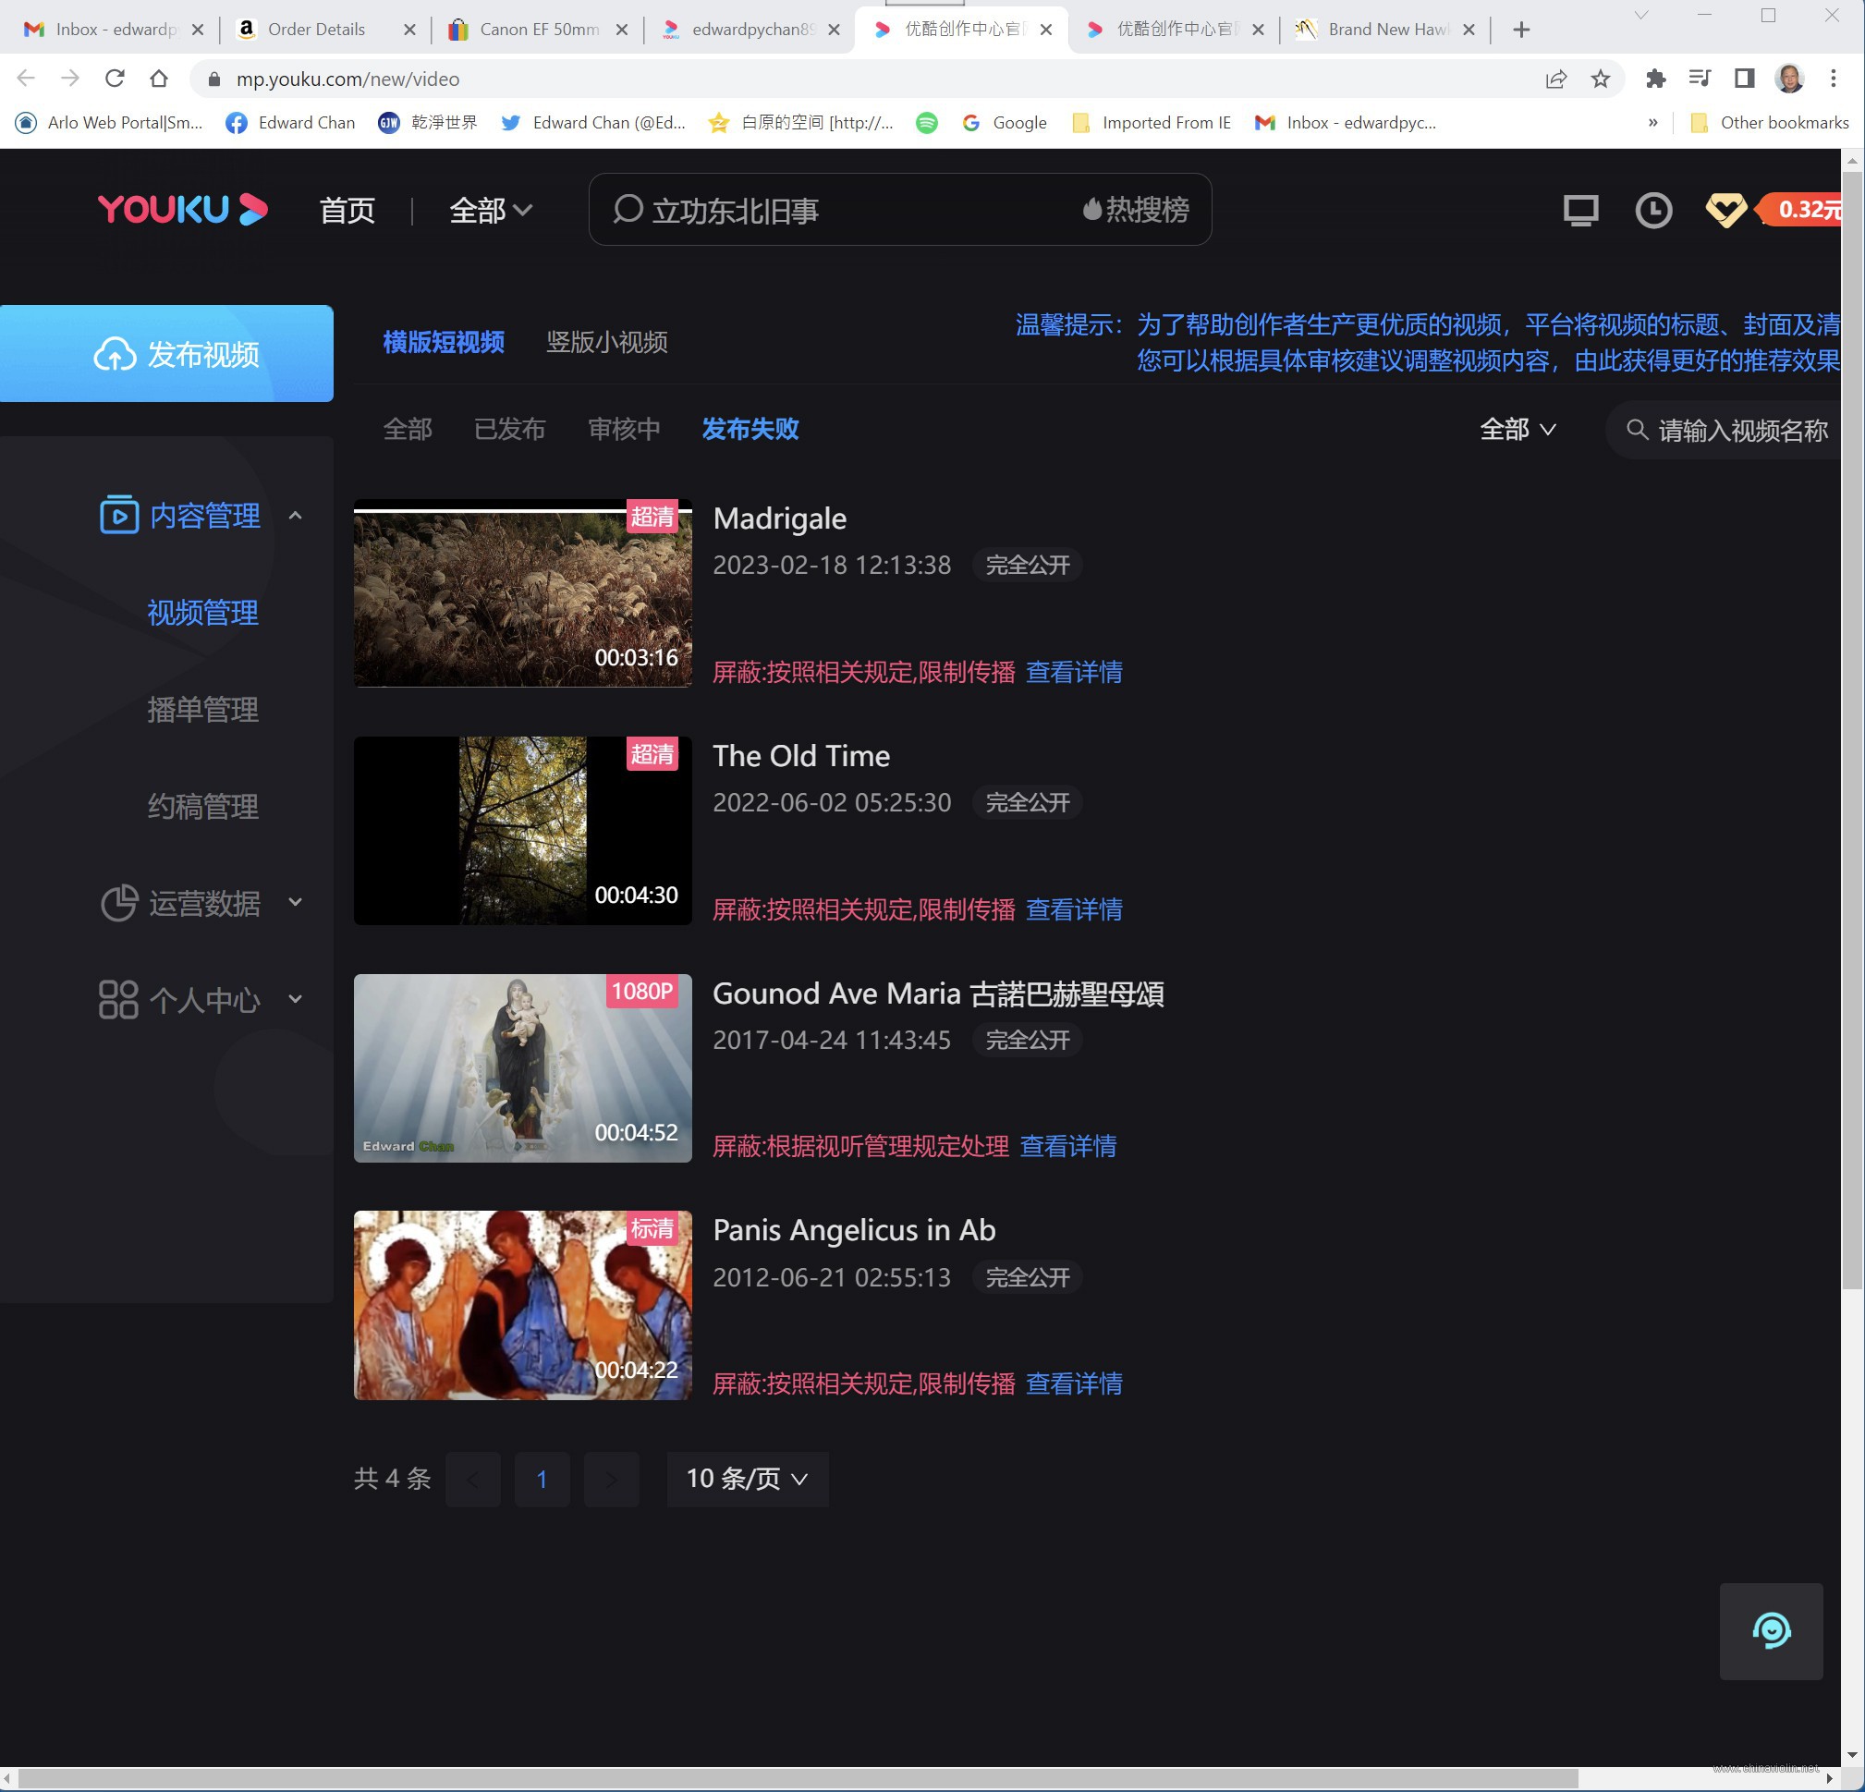Viewport: 1865px width, 1792px height.
Task: Open Chrome three-dot menu
Action: [1833, 79]
